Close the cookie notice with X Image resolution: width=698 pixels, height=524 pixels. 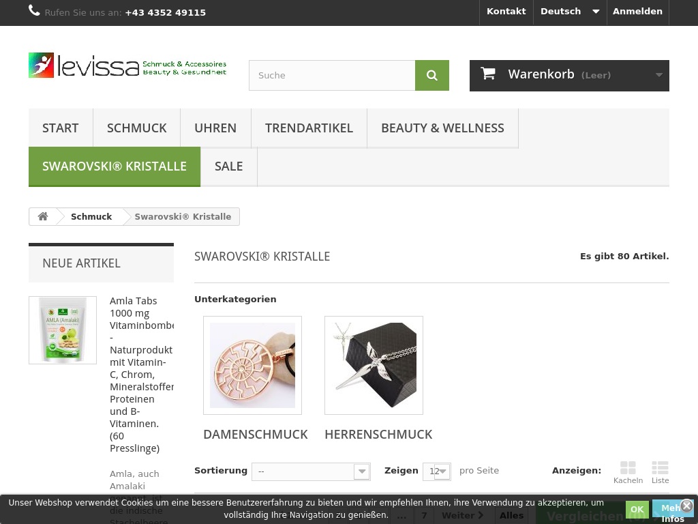(x=686, y=506)
